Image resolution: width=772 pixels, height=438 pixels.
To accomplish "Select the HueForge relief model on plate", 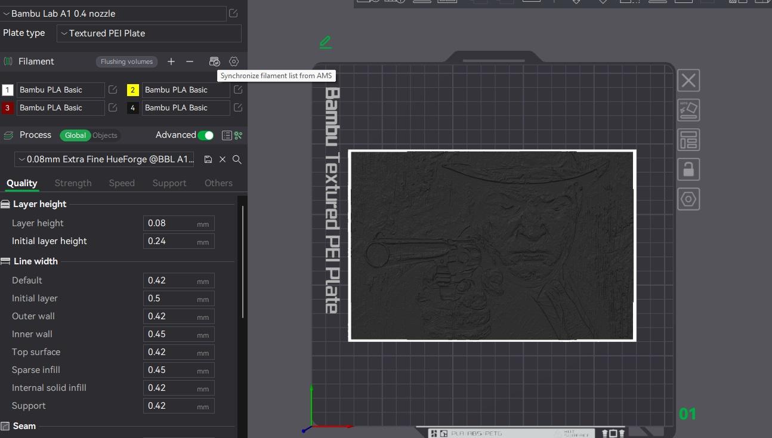I will 492,245.
